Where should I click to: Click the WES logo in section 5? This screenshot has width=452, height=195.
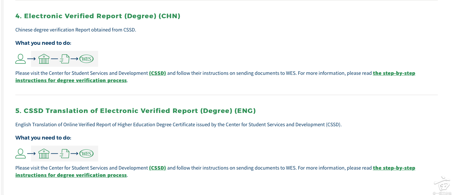point(86,154)
